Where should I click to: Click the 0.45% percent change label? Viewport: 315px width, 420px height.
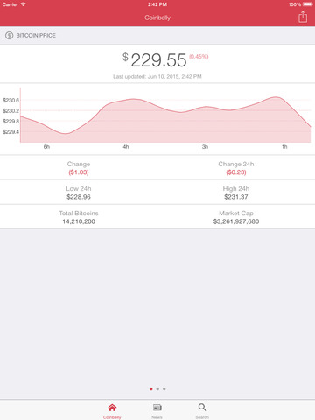point(199,56)
